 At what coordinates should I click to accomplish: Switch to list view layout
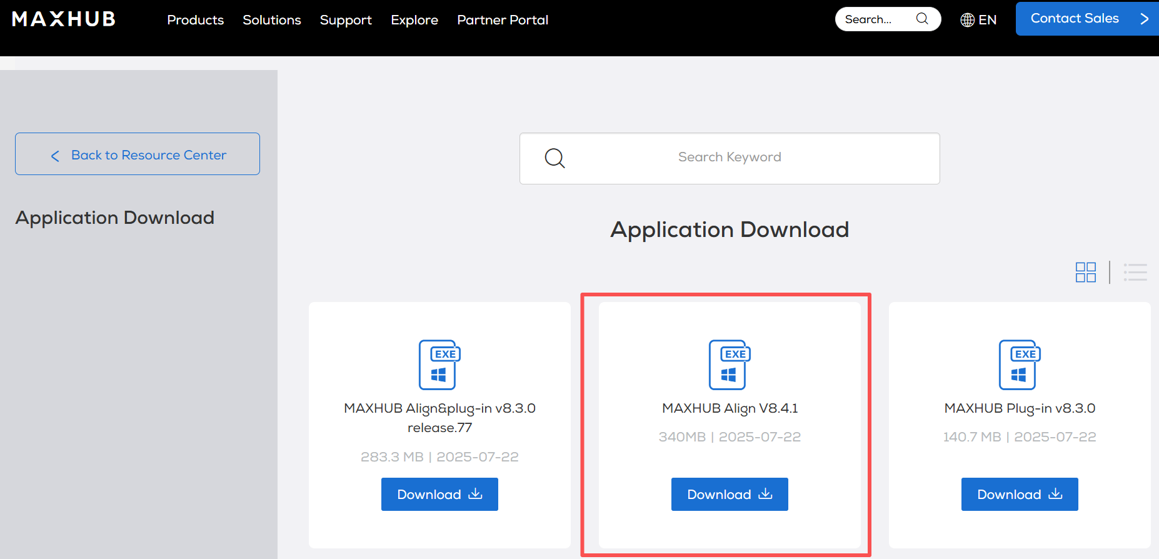[1135, 273]
